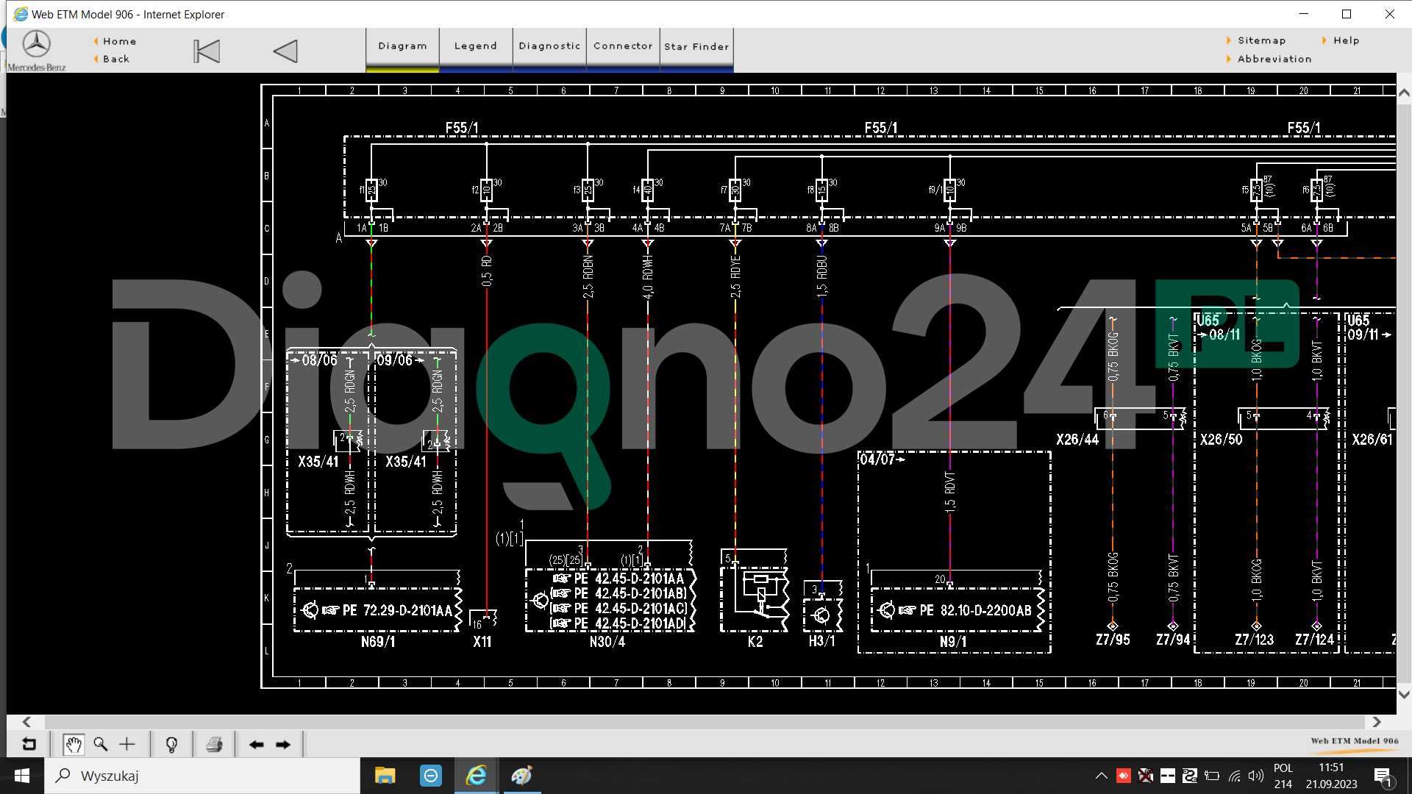Click the N9/1 component label
This screenshot has height=794, width=1412.
[x=953, y=642]
